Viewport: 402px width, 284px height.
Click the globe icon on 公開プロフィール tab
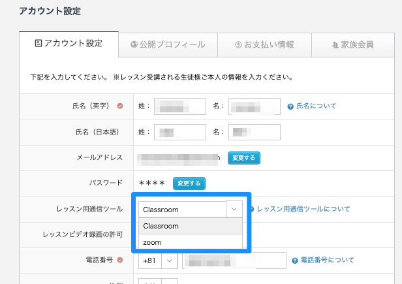point(134,45)
